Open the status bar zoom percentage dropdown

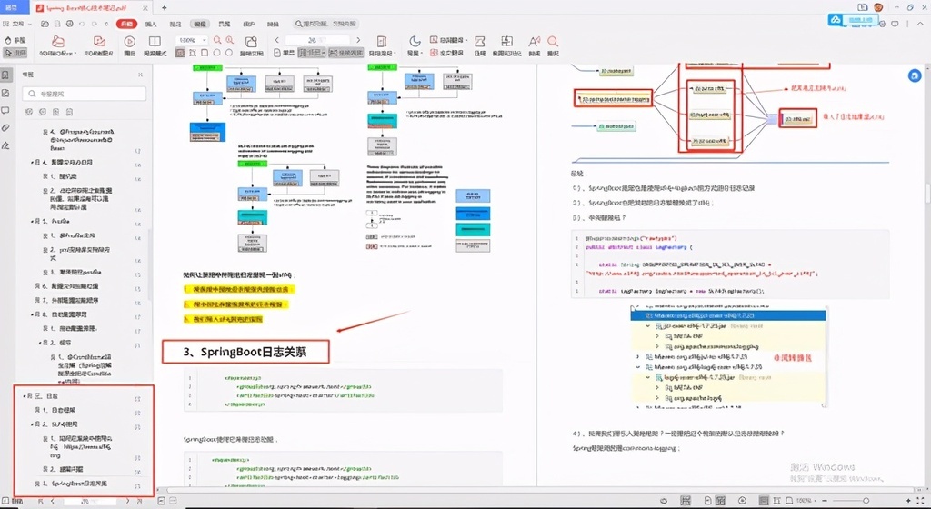coord(807,501)
